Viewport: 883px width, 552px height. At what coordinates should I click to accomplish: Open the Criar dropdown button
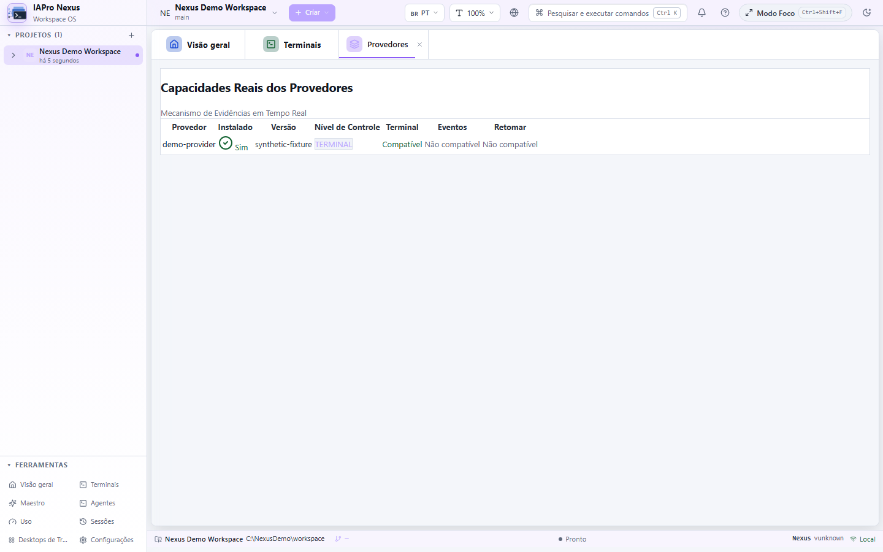coord(312,13)
